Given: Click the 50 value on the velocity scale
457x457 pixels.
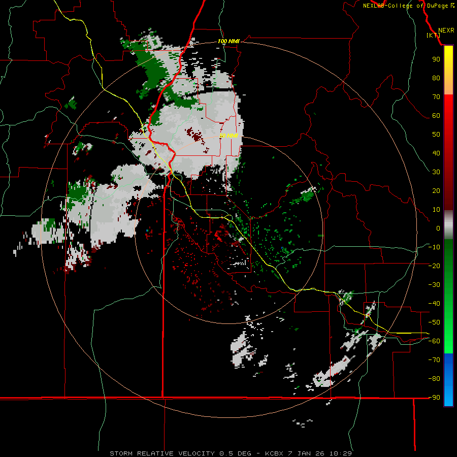Looking at the screenshot, I should pos(436,135).
